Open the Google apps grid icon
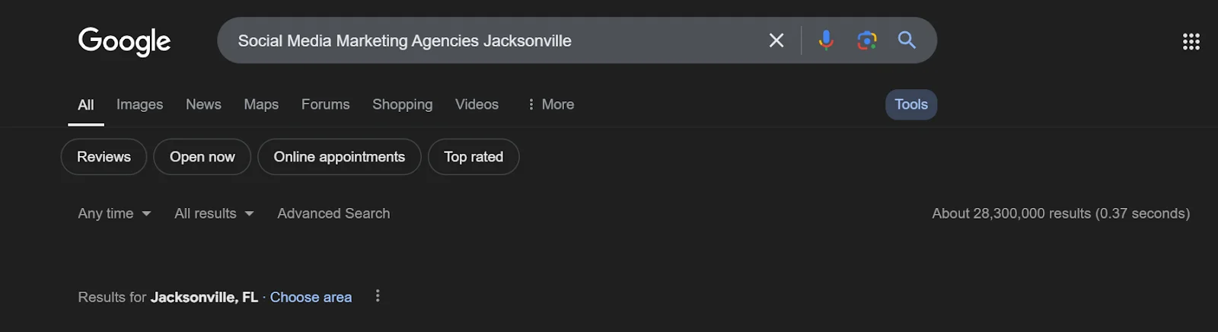The image size is (1218, 332). pos(1191,42)
